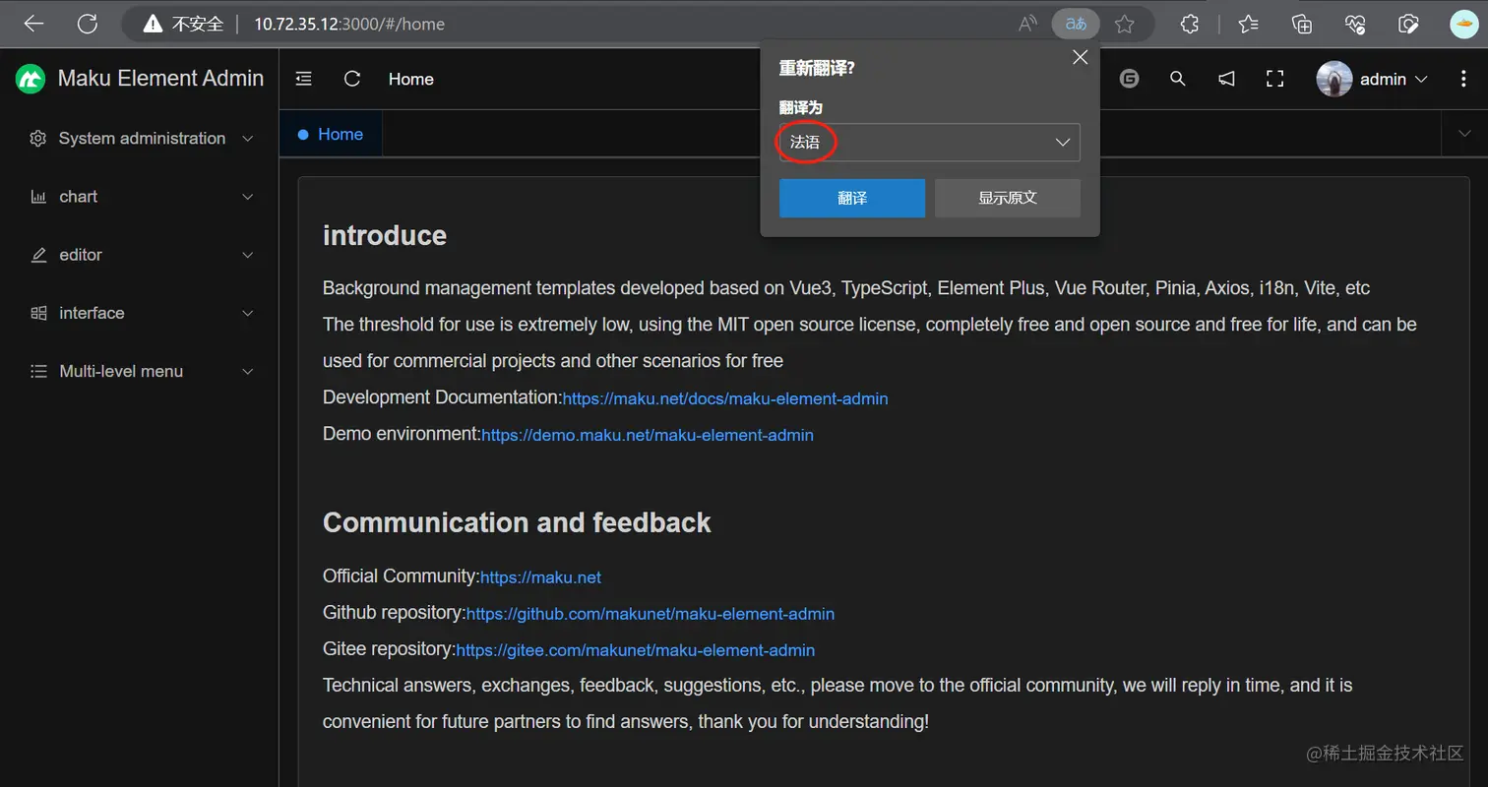Click the blue 翻译 translate button
The height and width of the screenshot is (787, 1488).
tap(851, 198)
